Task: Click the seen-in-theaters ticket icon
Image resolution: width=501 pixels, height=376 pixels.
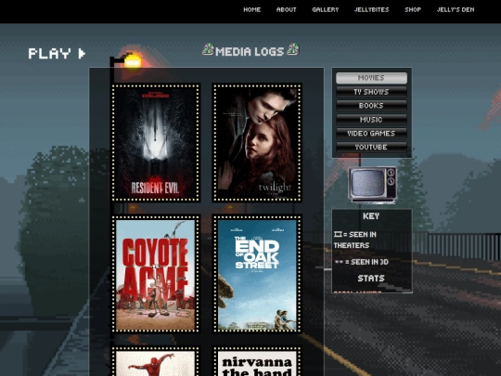Action: click(338, 234)
